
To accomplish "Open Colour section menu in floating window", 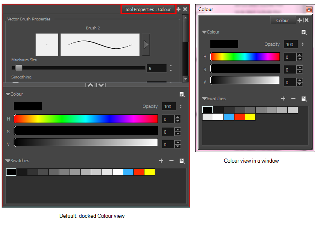I will [x=304, y=32].
